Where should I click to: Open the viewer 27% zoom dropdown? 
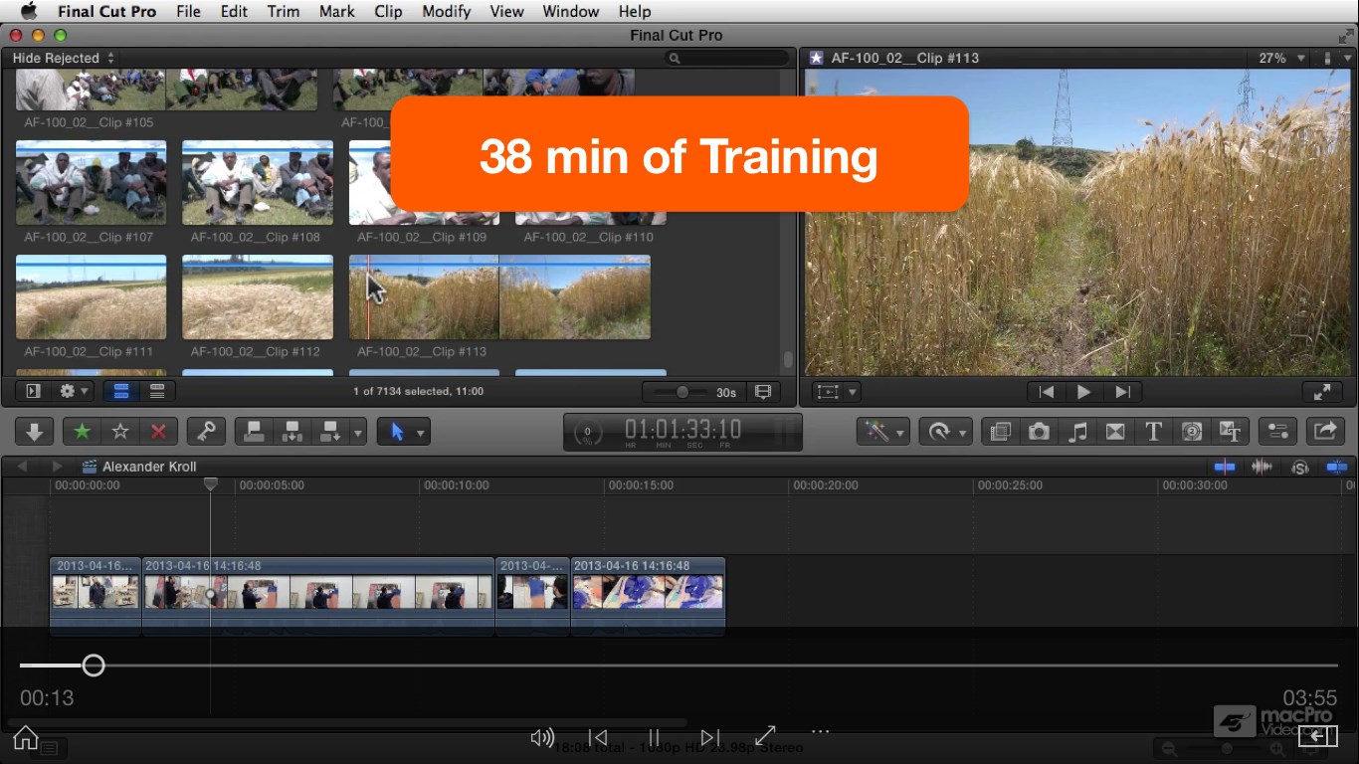(1281, 58)
